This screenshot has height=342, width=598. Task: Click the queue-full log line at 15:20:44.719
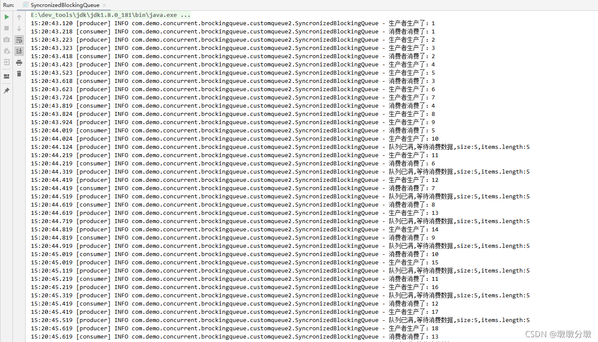[x=280, y=221]
